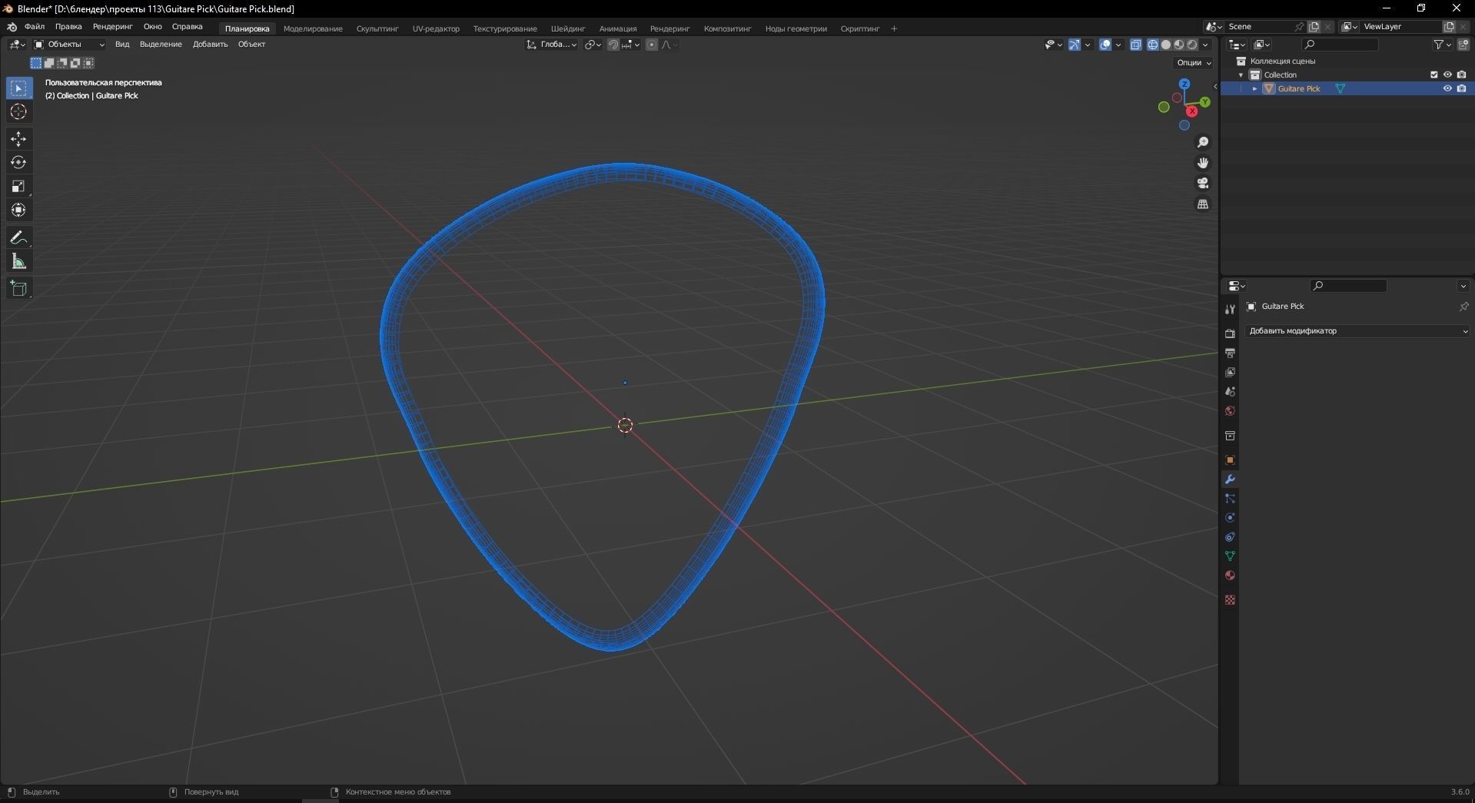The image size is (1475, 803).
Task: Open the Texture properties tab
Action: pos(1230,599)
